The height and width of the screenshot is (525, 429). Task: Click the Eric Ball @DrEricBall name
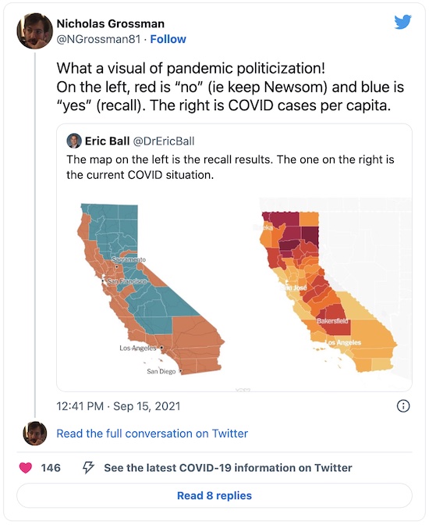pos(140,141)
